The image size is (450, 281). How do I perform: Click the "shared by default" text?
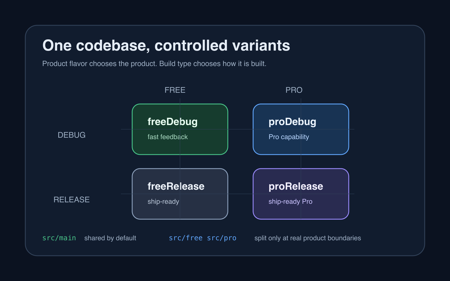[110, 238]
